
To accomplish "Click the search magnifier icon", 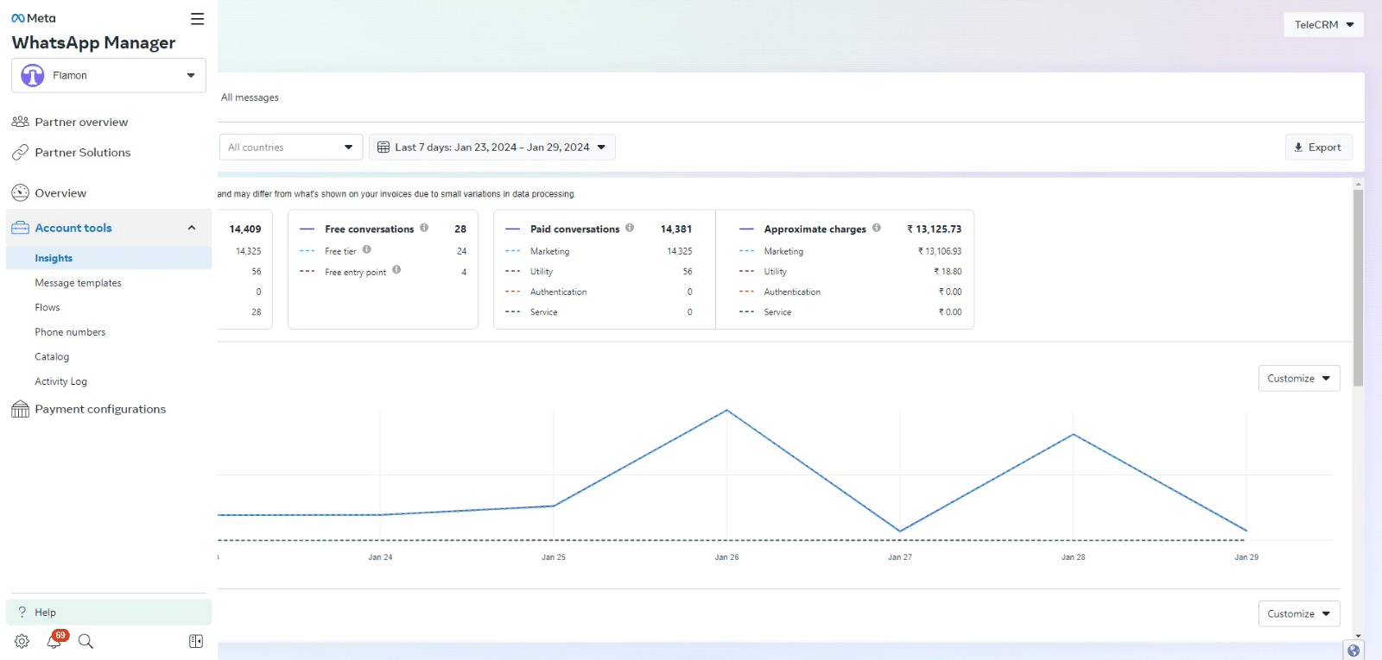I will 86,641.
